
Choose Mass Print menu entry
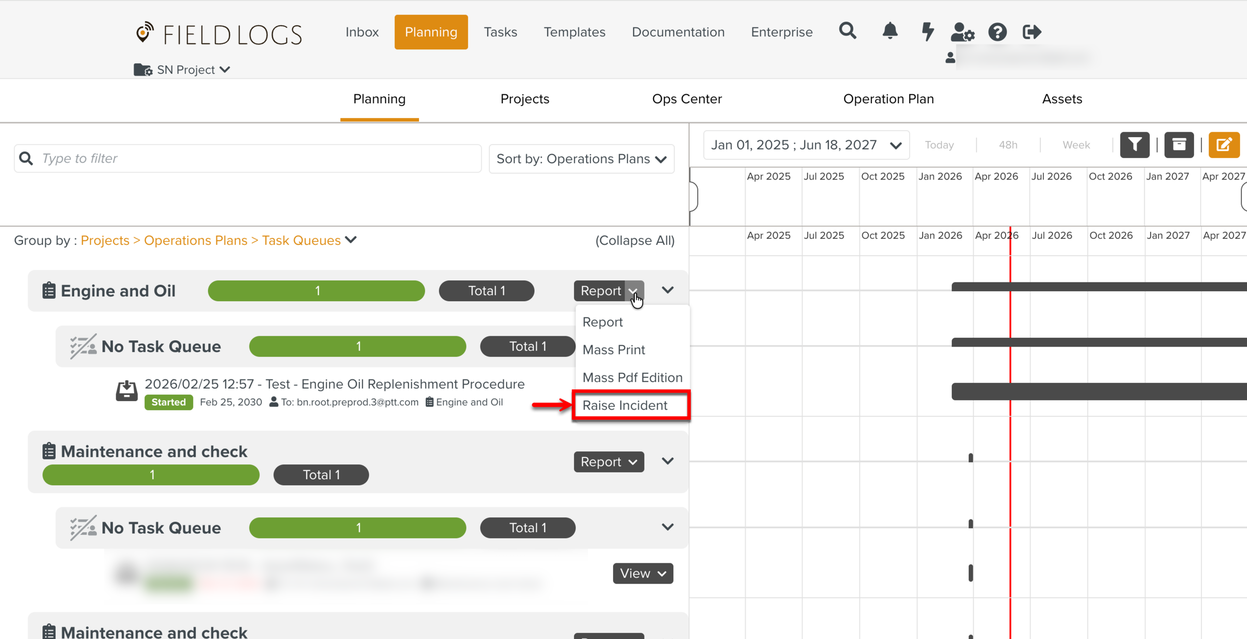[x=614, y=350]
